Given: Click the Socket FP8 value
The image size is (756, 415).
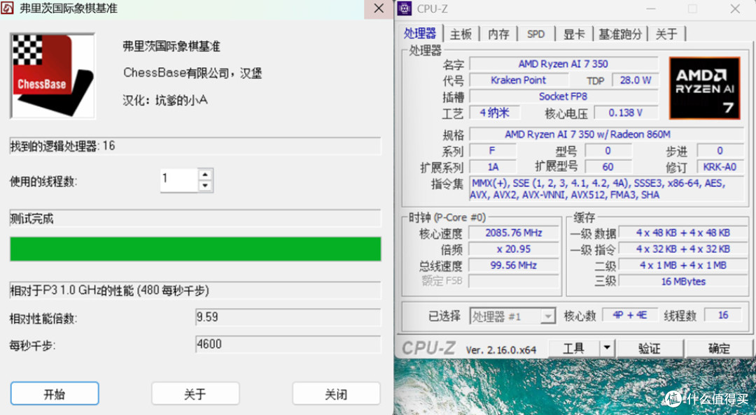Looking at the screenshot, I should click(563, 96).
